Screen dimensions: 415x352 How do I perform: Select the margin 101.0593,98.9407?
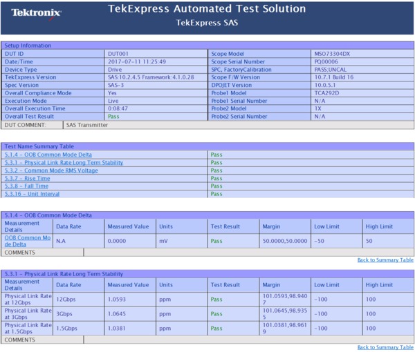tap(285, 299)
